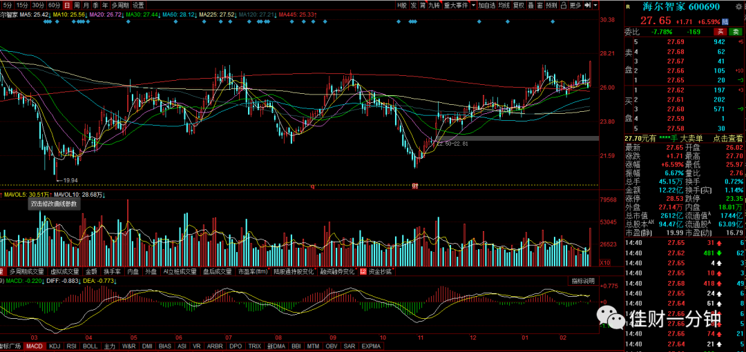Toggle the 复权 price adjustment option
Screen dimensions: 746x352
(x=518, y=6)
